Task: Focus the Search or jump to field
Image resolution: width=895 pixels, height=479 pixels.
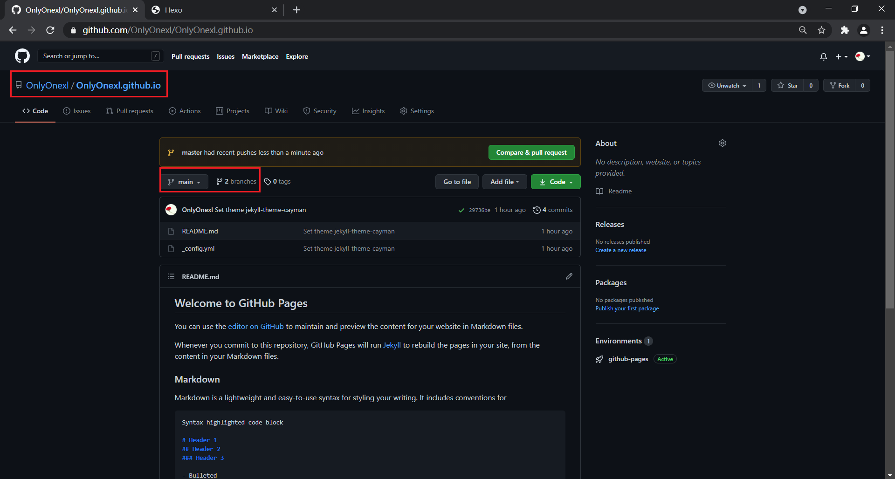Action: pos(100,56)
